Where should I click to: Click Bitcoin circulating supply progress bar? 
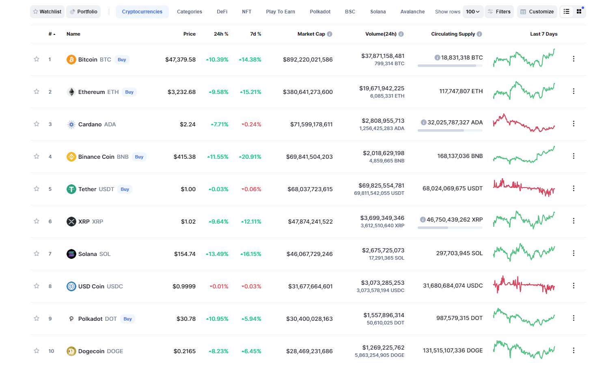(450, 66)
